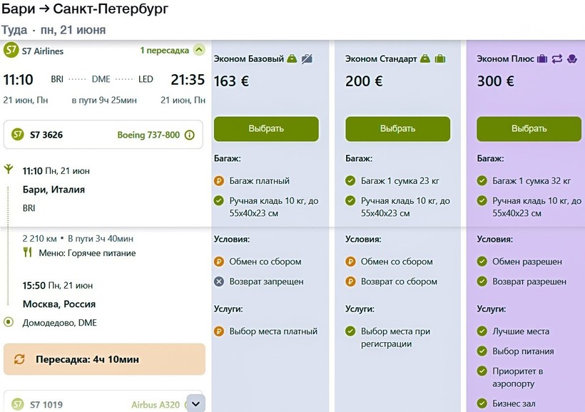
Task: Click the Домодедово, DME airport marker
Action: pyautogui.click(x=9, y=322)
